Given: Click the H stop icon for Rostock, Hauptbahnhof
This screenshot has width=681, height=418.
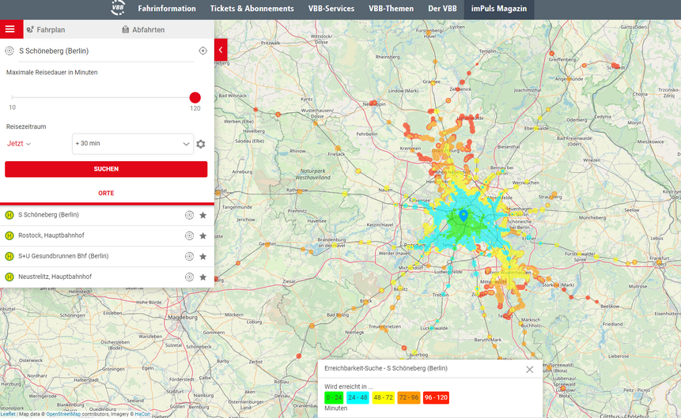Looking at the screenshot, I should 9,235.
